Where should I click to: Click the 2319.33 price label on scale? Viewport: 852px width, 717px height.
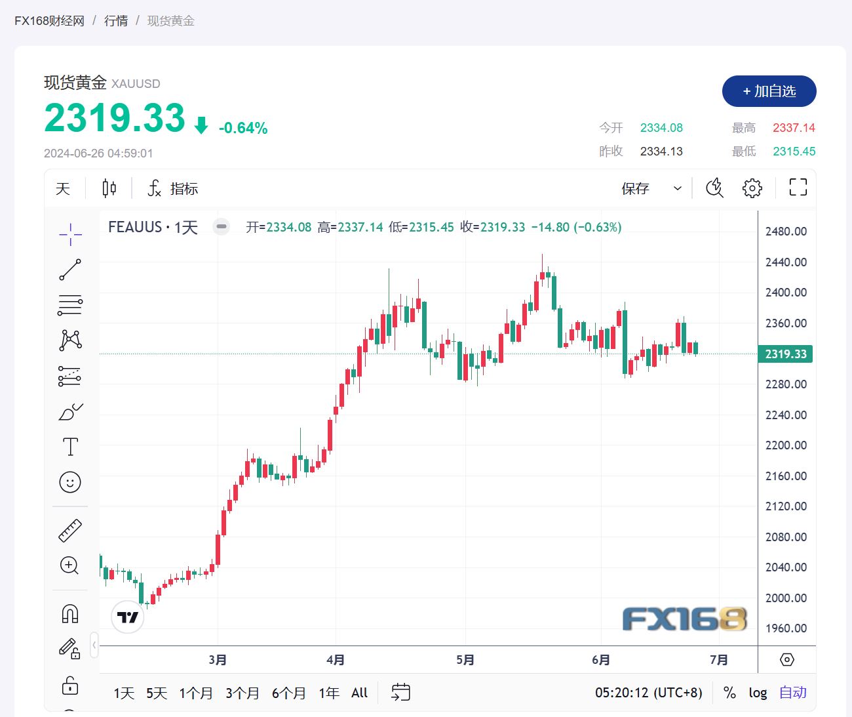(x=784, y=354)
